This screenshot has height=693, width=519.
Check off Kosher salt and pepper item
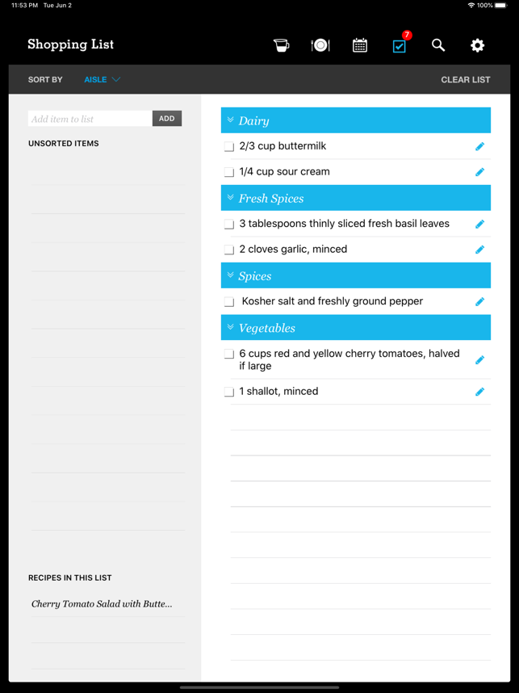click(x=228, y=302)
